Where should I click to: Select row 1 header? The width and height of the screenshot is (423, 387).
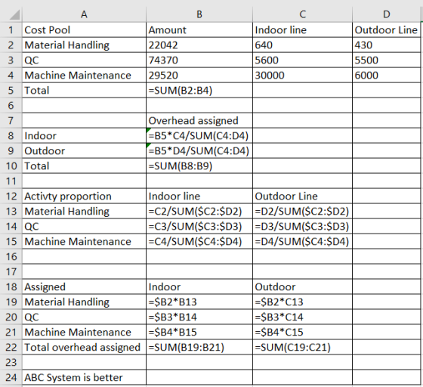[11, 29]
